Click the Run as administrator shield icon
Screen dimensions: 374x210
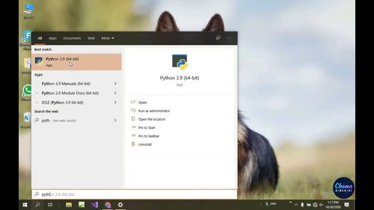click(133, 110)
